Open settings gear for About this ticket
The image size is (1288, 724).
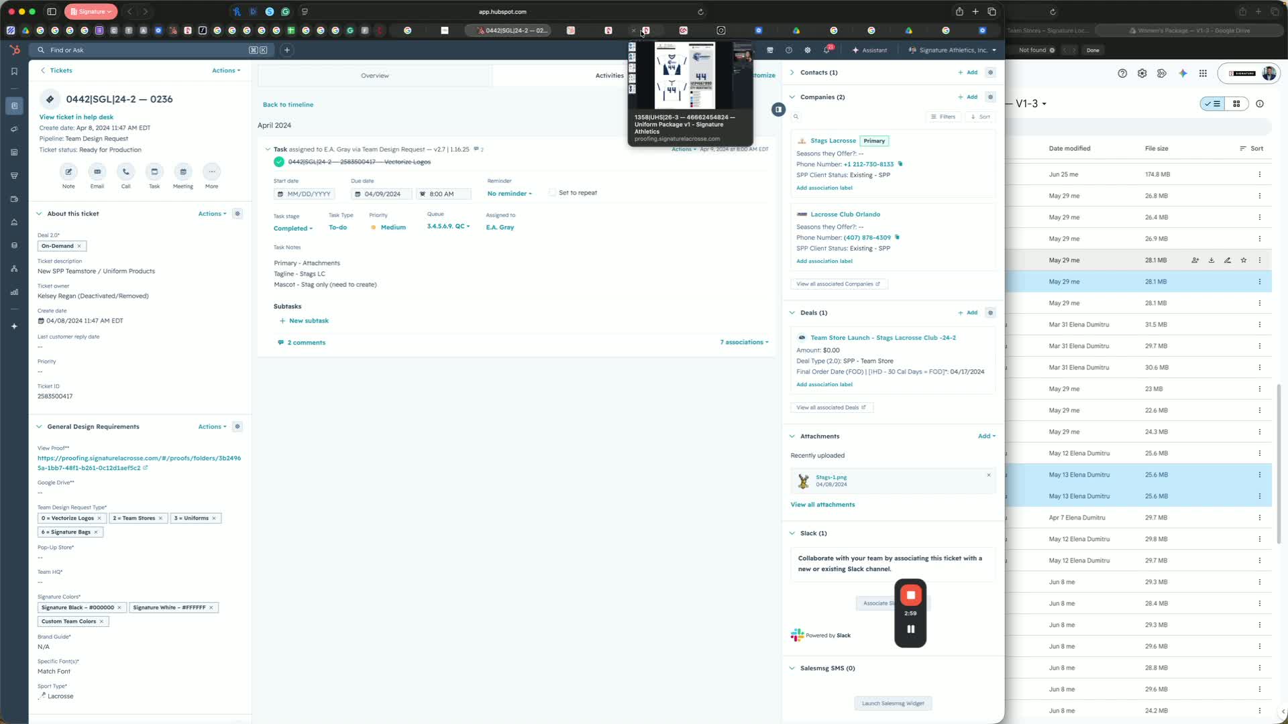point(237,214)
